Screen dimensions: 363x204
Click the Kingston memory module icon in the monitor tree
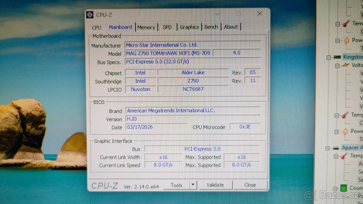(x=337, y=57)
